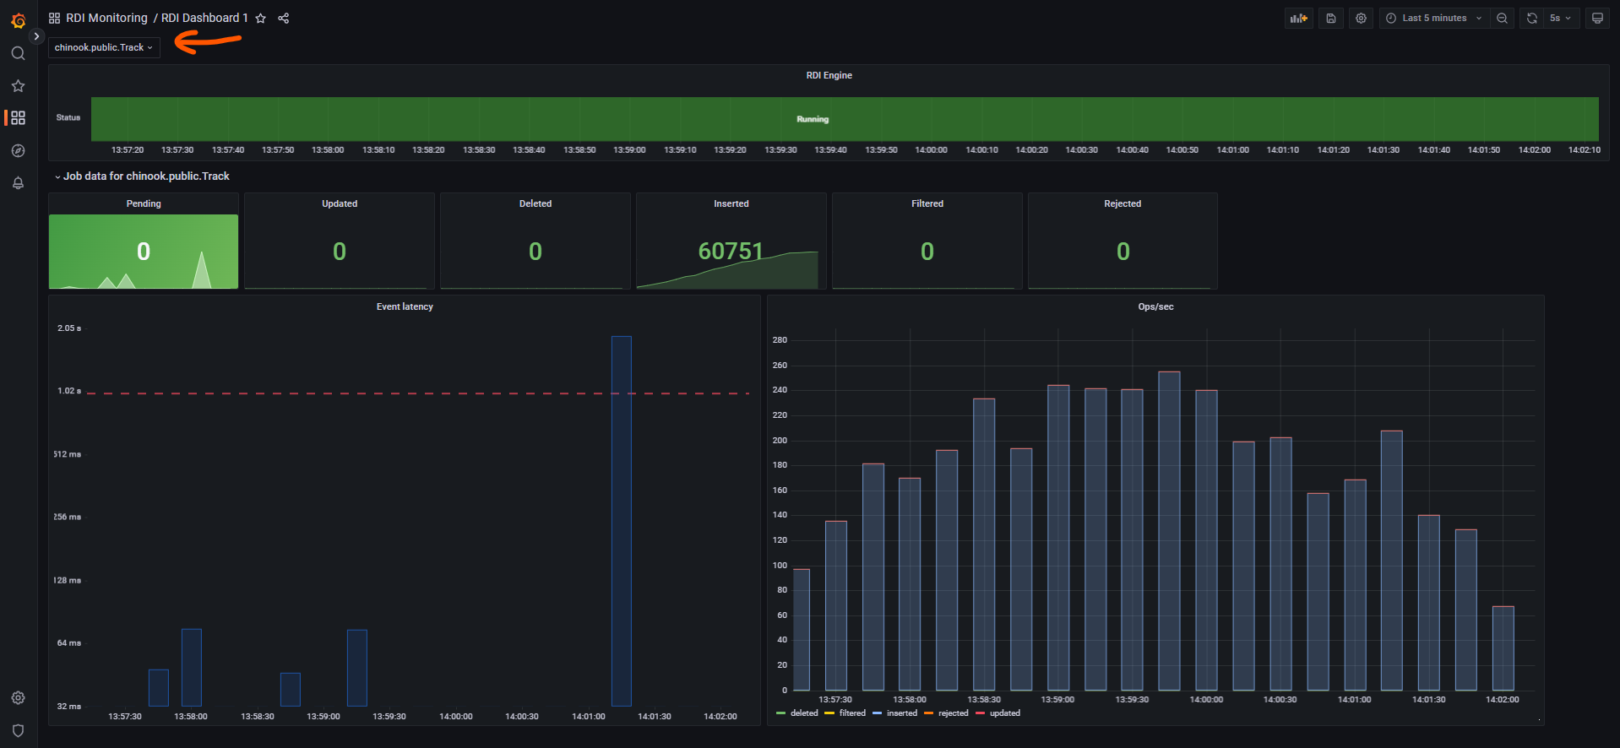This screenshot has width=1620, height=748.
Task: Collapse the Job data for chinook.public.Track row
Action: click(145, 176)
